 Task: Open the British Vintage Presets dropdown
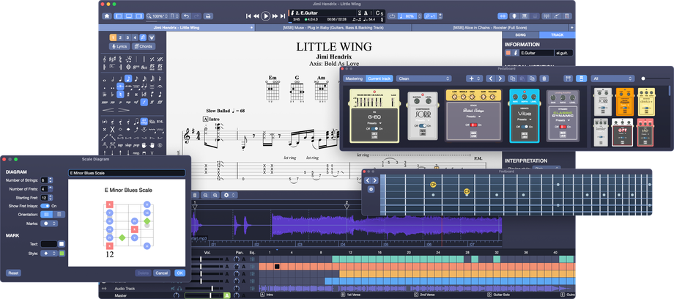tap(473, 115)
